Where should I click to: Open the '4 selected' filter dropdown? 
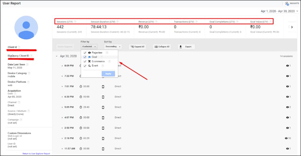89,47
